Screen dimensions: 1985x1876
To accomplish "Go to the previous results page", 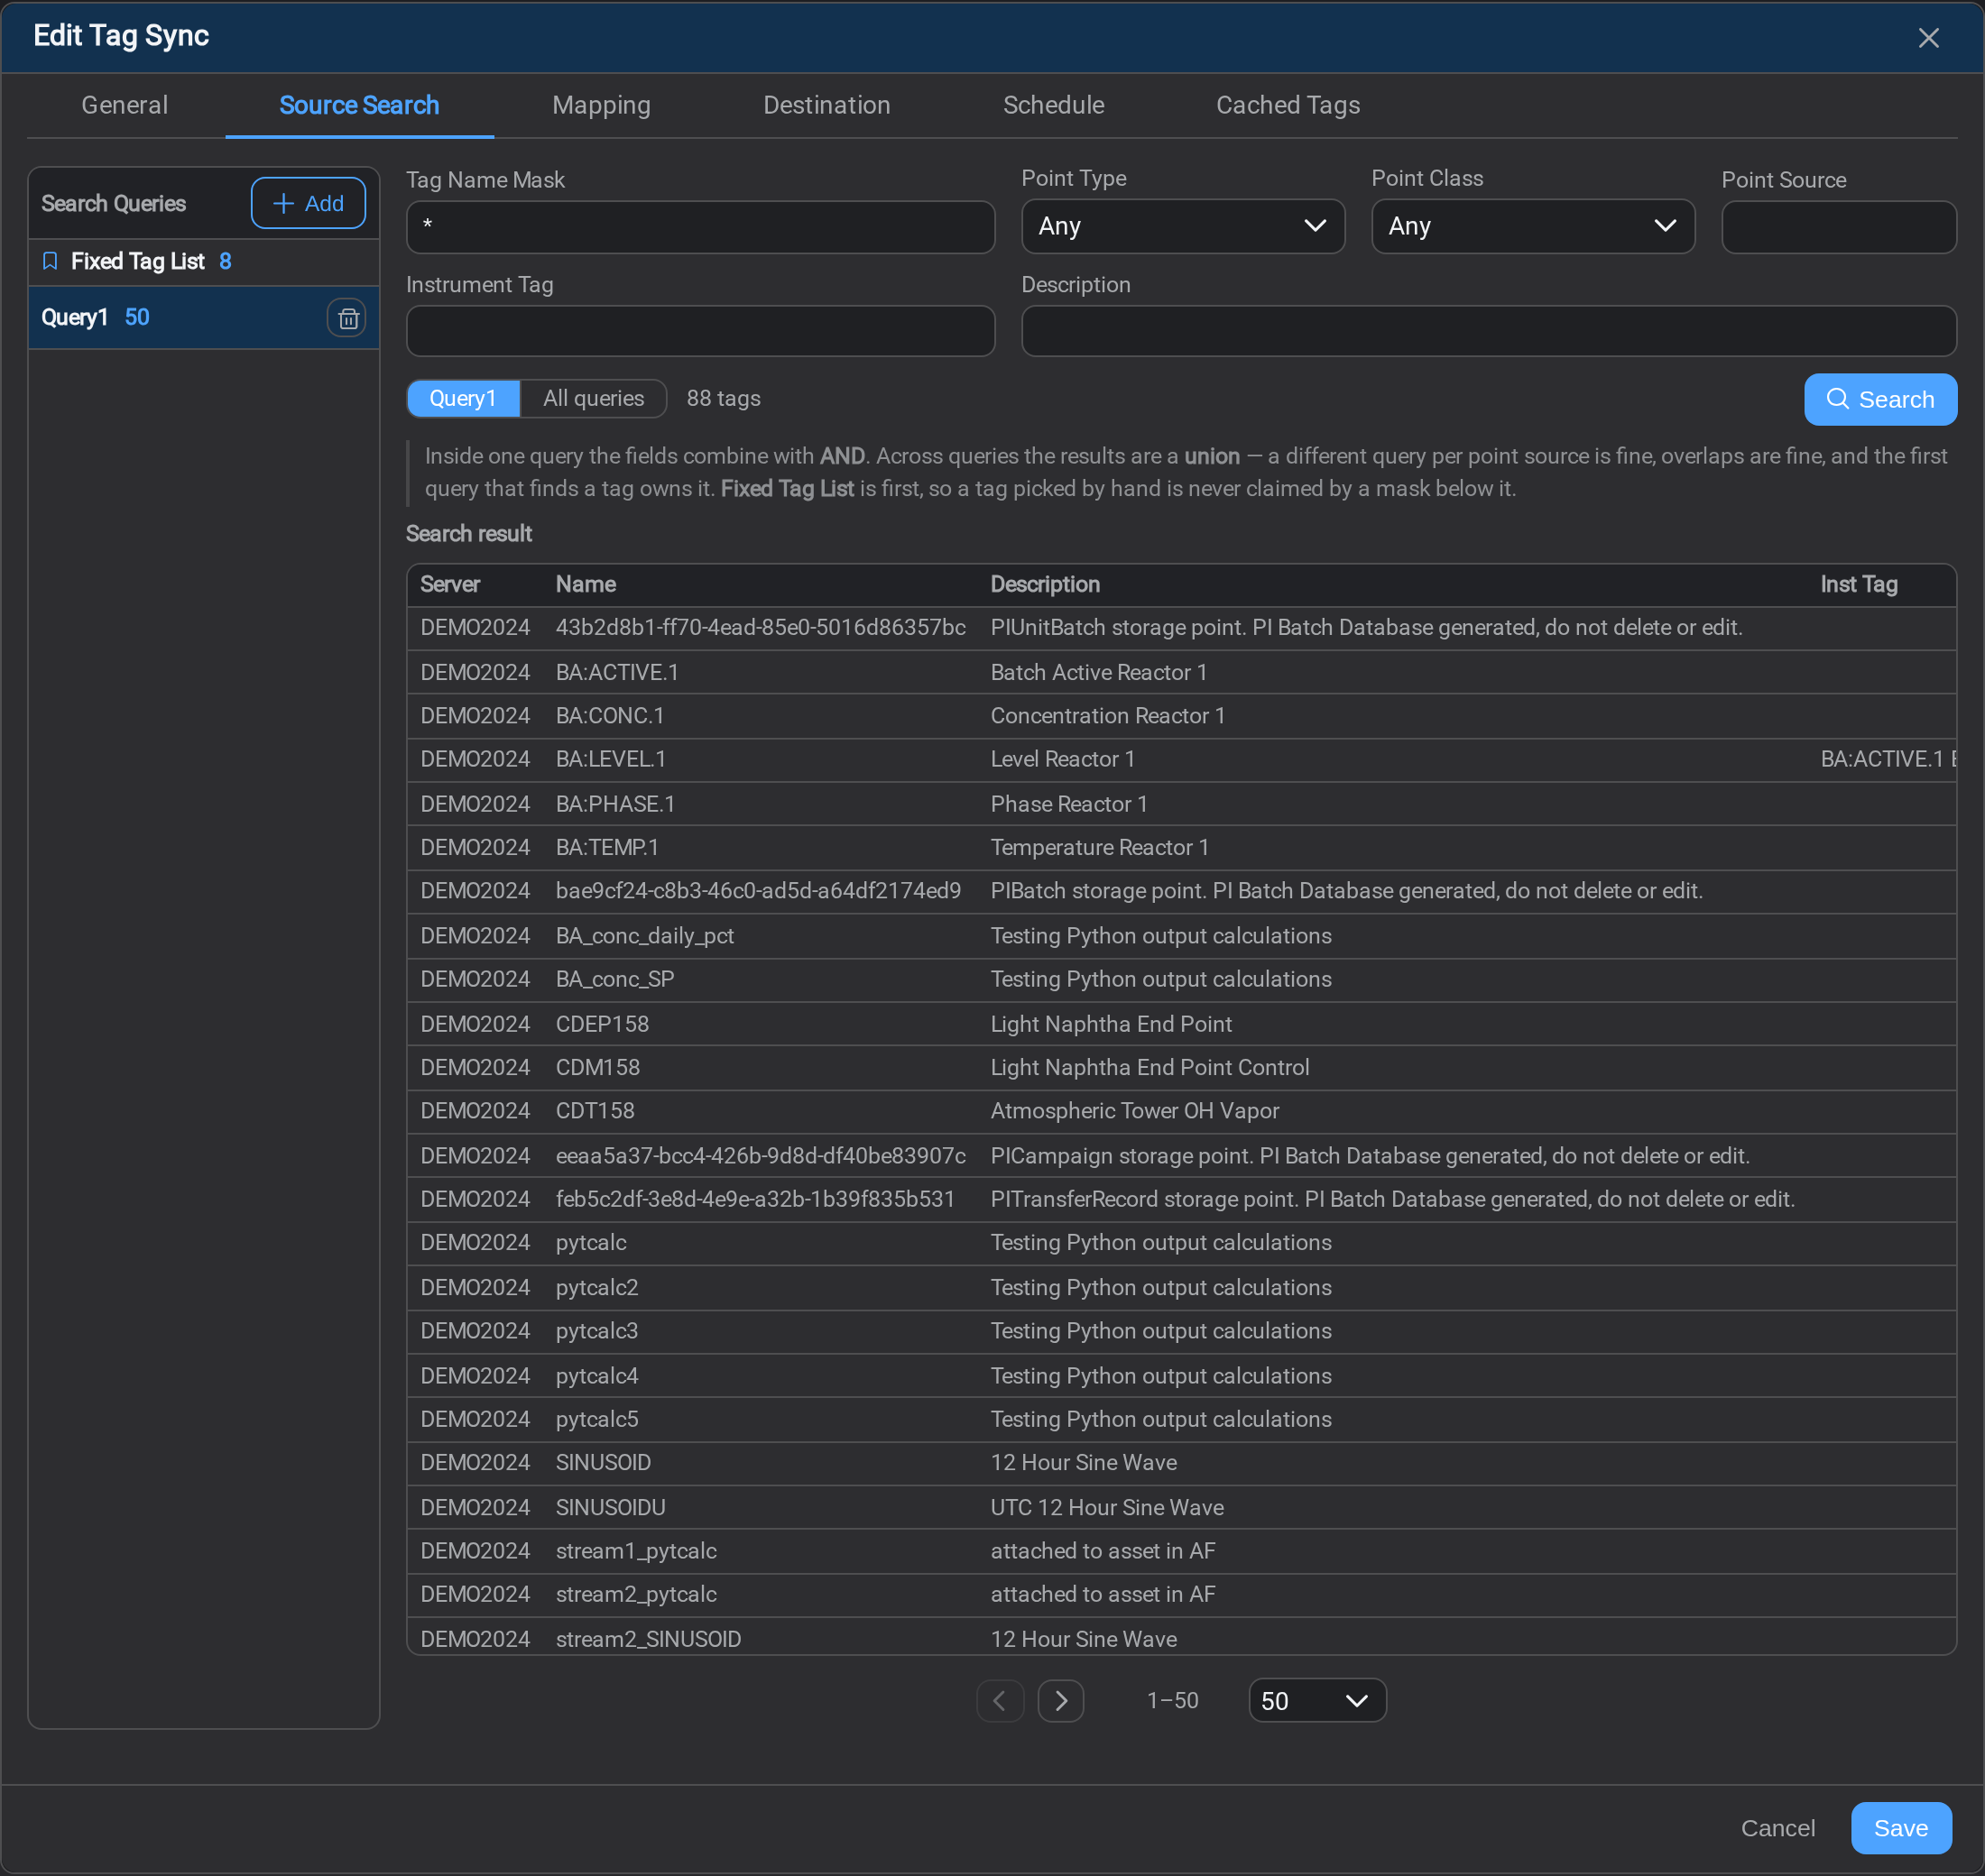I will 1000,1700.
